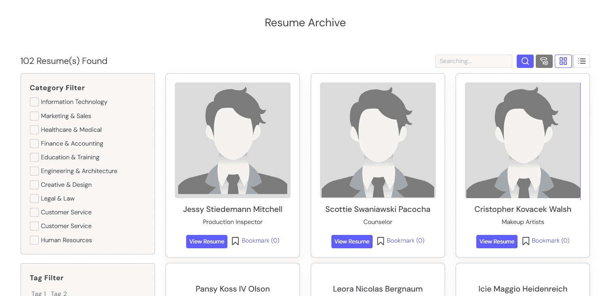View Resume for Jessy Stiedemann Mitchell
Image resolution: width=611 pixels, height=296 pixels.
pyautogui.click(x=206, y=241)
